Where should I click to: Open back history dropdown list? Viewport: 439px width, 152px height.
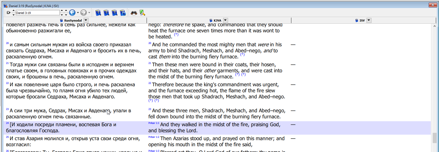click(78, 13)
